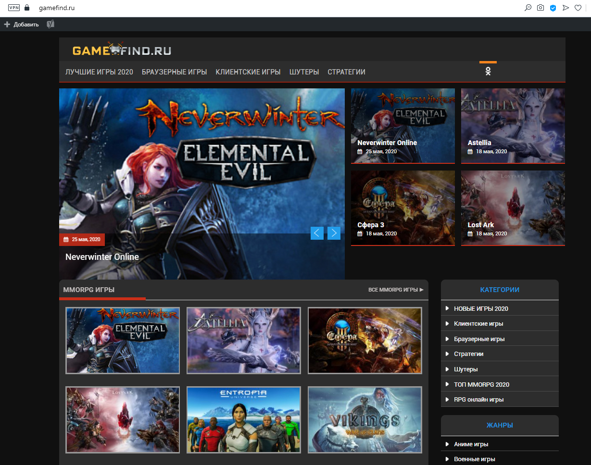Open Сфера 3 featured card
Image resolution: width=591 pixels, height=465 pixels.
pos(403,208)
